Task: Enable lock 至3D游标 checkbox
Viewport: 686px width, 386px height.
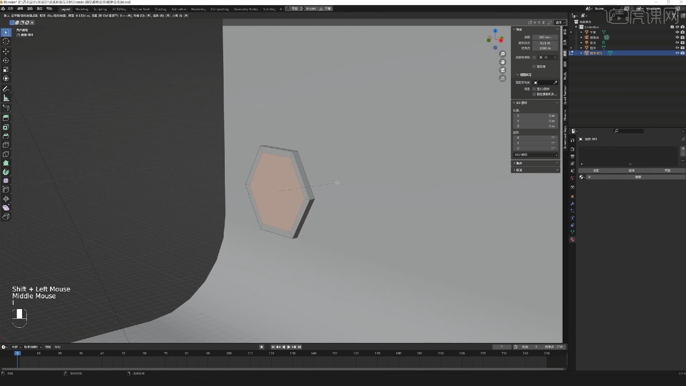Action: [534, 89]
